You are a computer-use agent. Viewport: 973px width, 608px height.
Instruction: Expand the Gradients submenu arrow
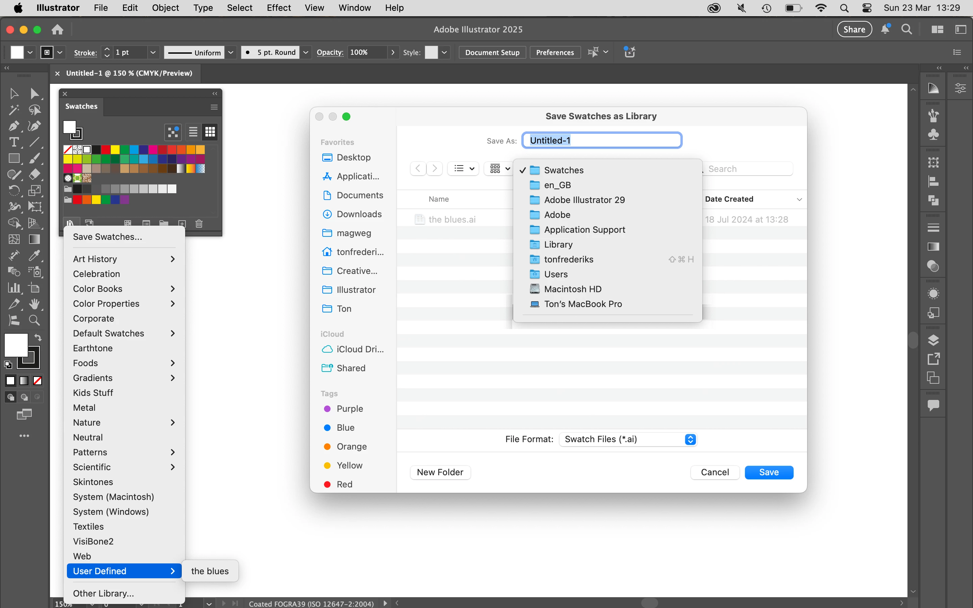point(173,378)
